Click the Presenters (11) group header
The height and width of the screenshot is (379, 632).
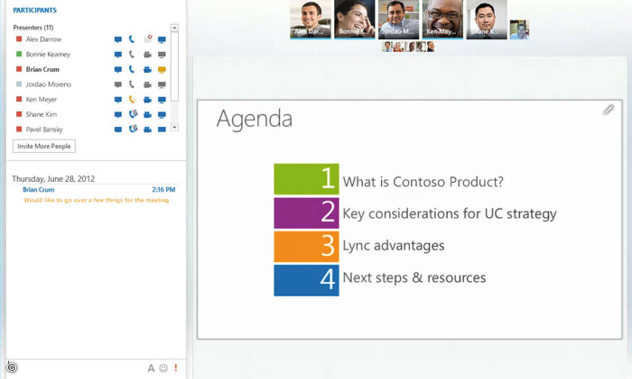click(33, 27)
